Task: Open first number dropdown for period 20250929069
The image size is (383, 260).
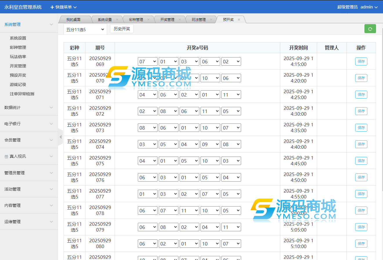Action: [x=147, y=62]
